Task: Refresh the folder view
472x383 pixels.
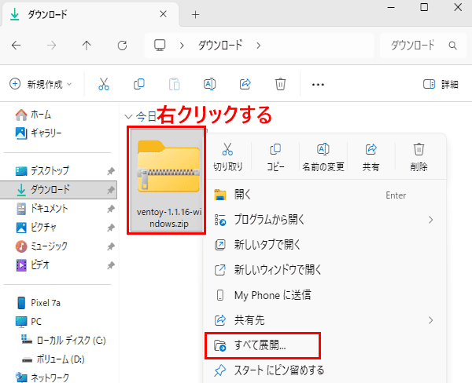Action: point(122,46)
